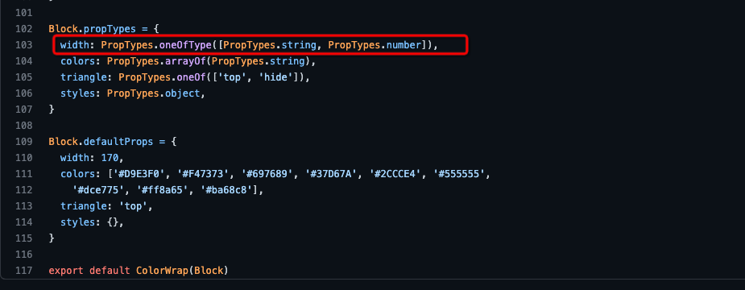Click line number 103
745x290 pixels.
(23, 45)
